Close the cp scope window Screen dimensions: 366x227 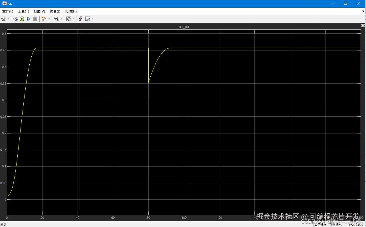359,3
